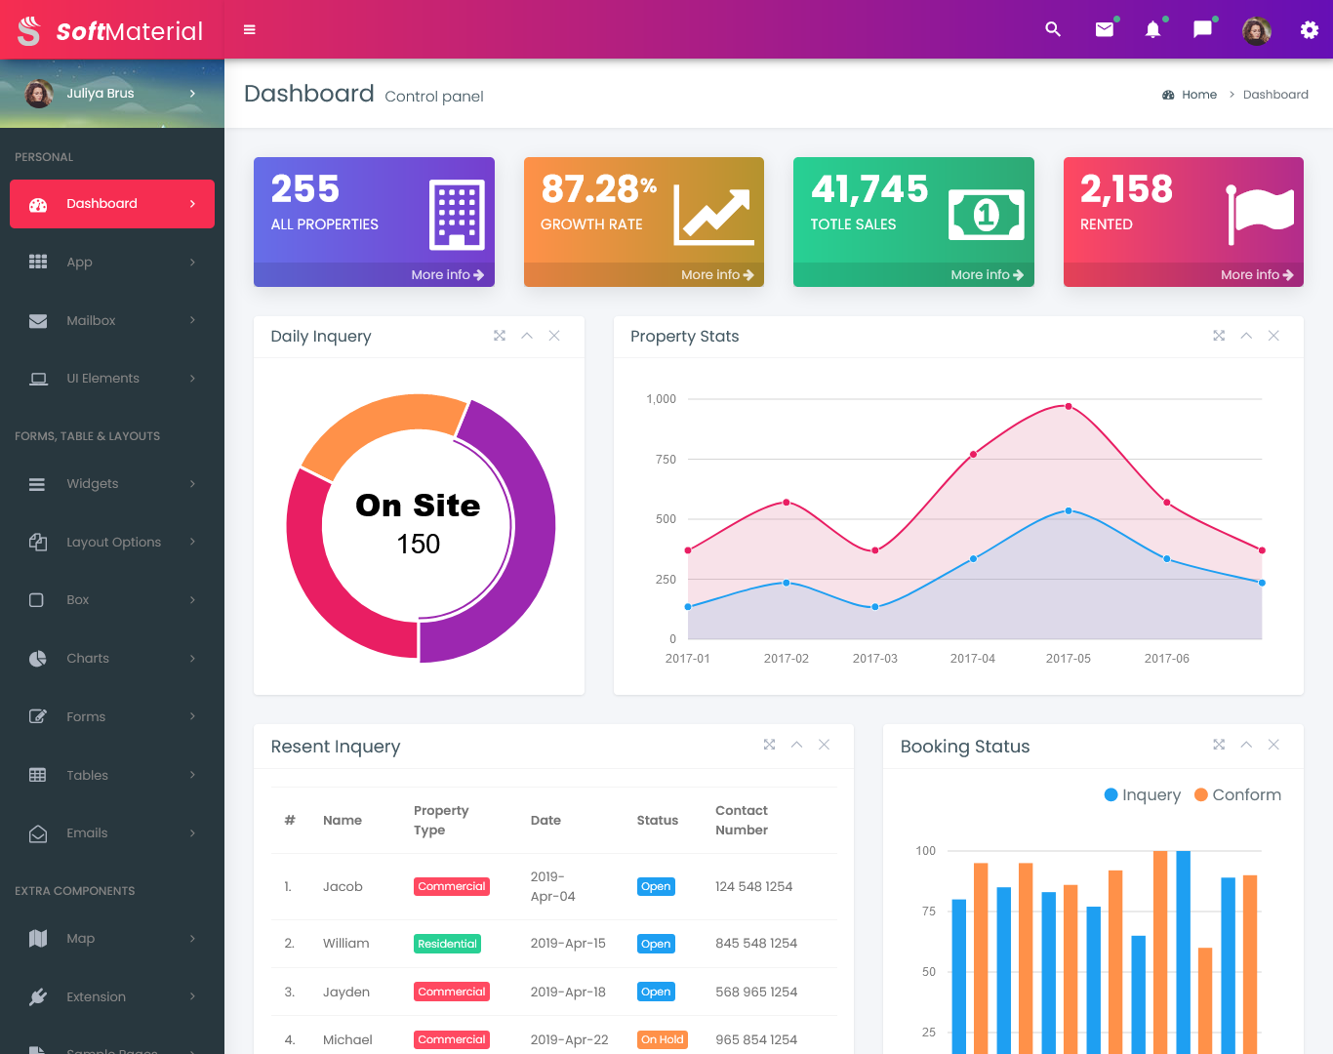1333x1054 pixels.
Task: Click the On Hold status badge for Michael
Action: [662, 1039]
